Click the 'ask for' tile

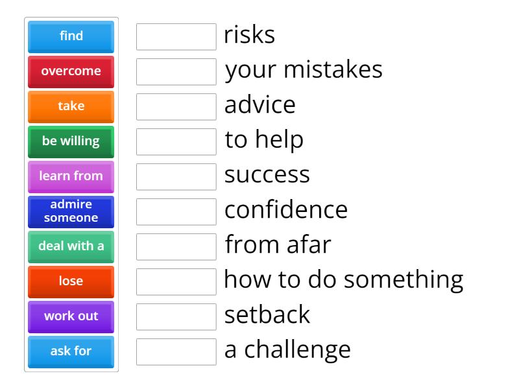pos(70,351)
